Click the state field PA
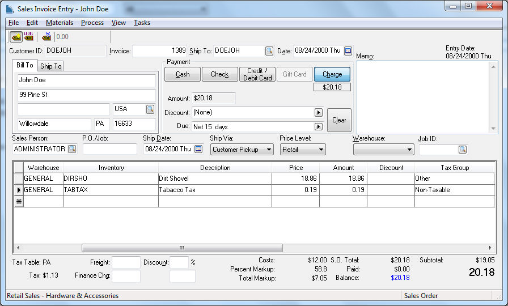Screen dimensions: 508x306 pos(102,124)
